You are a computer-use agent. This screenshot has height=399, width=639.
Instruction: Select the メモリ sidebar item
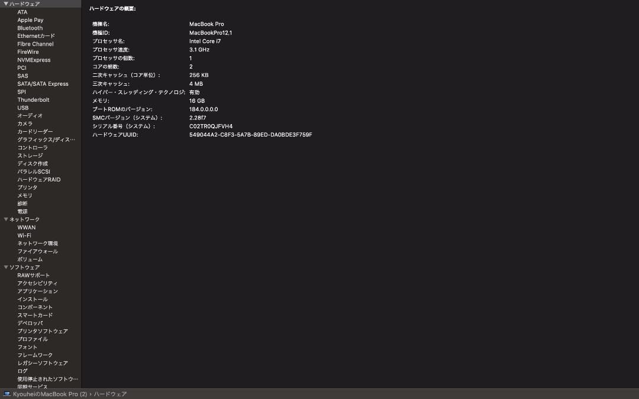tap(25, 195)
